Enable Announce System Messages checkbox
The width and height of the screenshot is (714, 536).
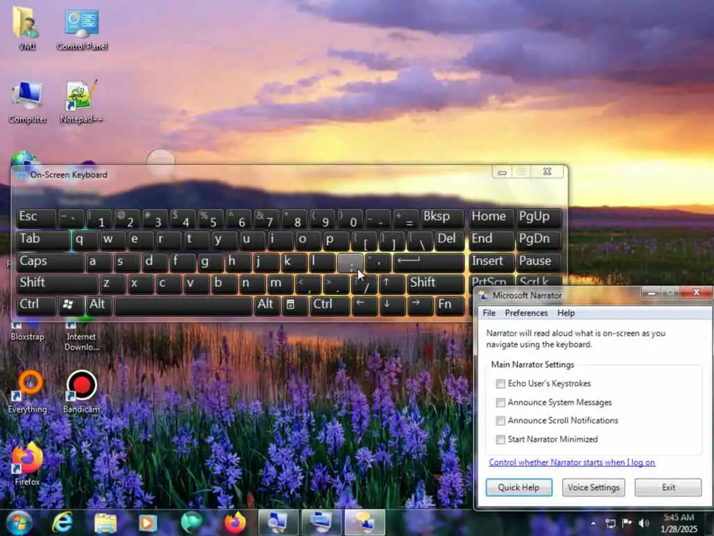(x=501, y=403)
